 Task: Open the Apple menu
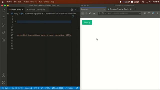pos(3,2)
